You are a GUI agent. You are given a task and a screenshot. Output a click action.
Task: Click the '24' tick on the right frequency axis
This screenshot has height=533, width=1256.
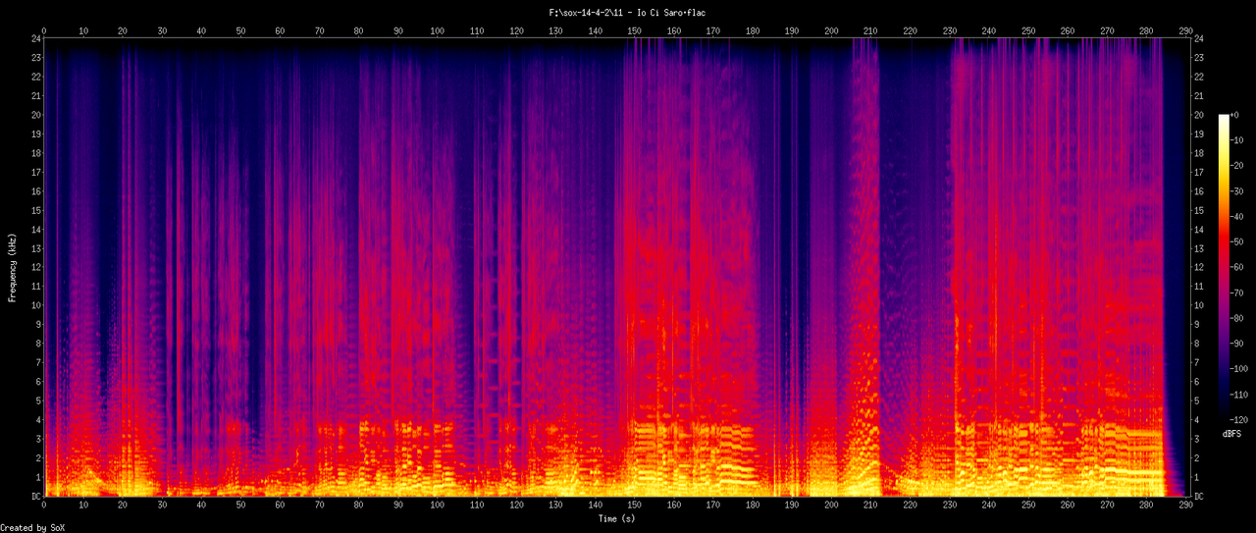[x=1197, y=38]
